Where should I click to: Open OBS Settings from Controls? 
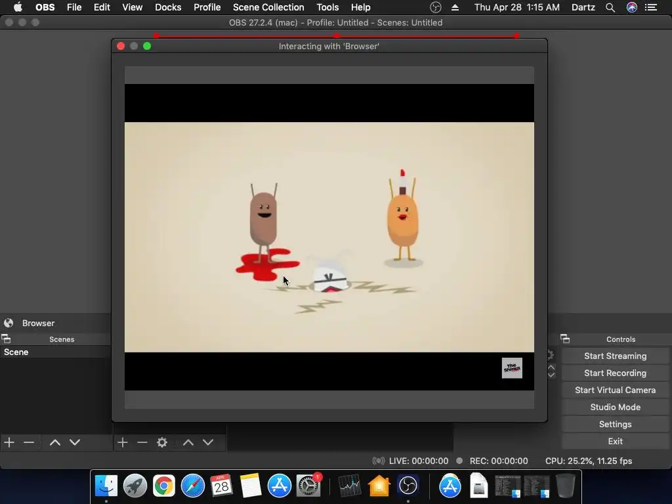point(615,425)
